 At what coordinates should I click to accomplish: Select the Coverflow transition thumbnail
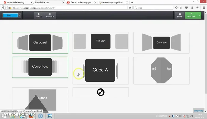point(40,67)
